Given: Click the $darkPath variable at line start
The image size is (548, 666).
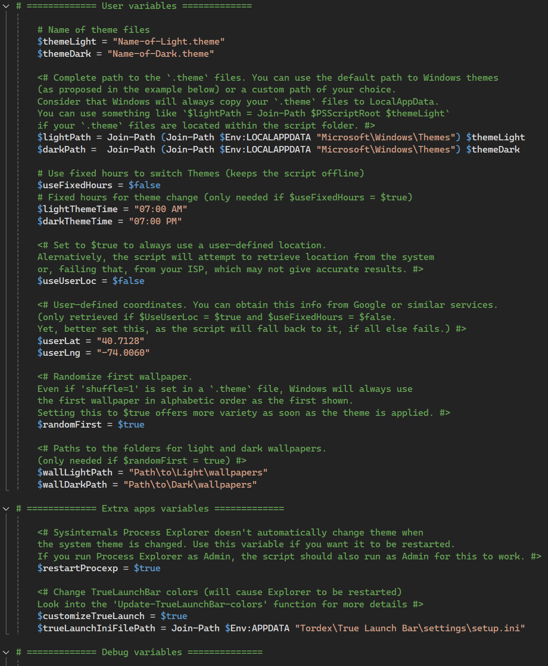Looking at the screenshot, I should point(61,150).
